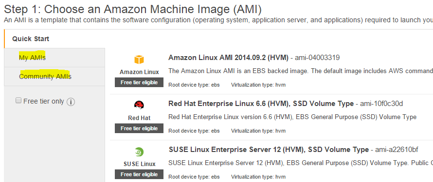Screen dimensions: 433x182
Task: Click the ami-a22610bf identifier text
Action: pyautogui.click(x=397, y=150)
